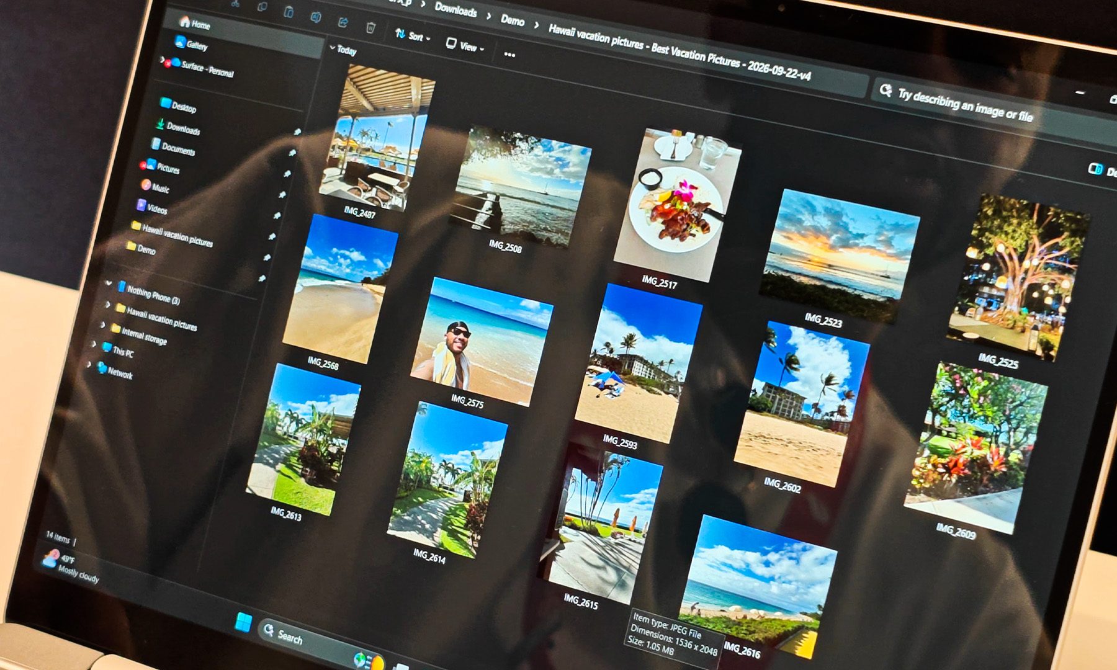Select the Music icon in sidebar
The image size is (1117, 670).
click(146, 185)
